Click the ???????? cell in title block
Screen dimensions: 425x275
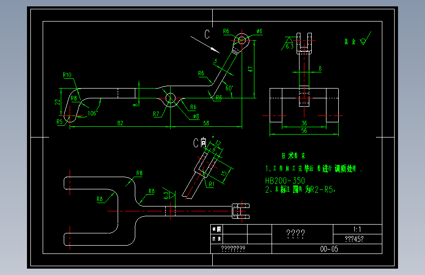click(x=241, y=249)
